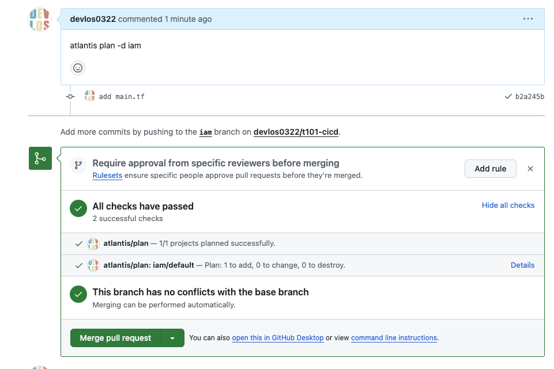
Task: Click the green merge status icon
Action: [40, 158]
